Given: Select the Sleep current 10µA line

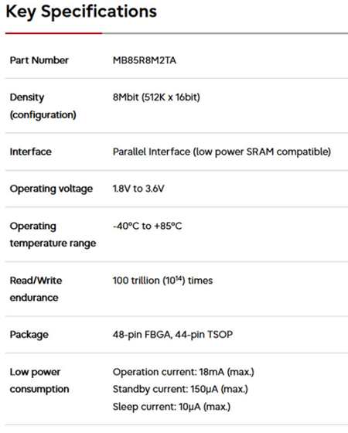Looking at the screenshot, I should pos(171,407).
